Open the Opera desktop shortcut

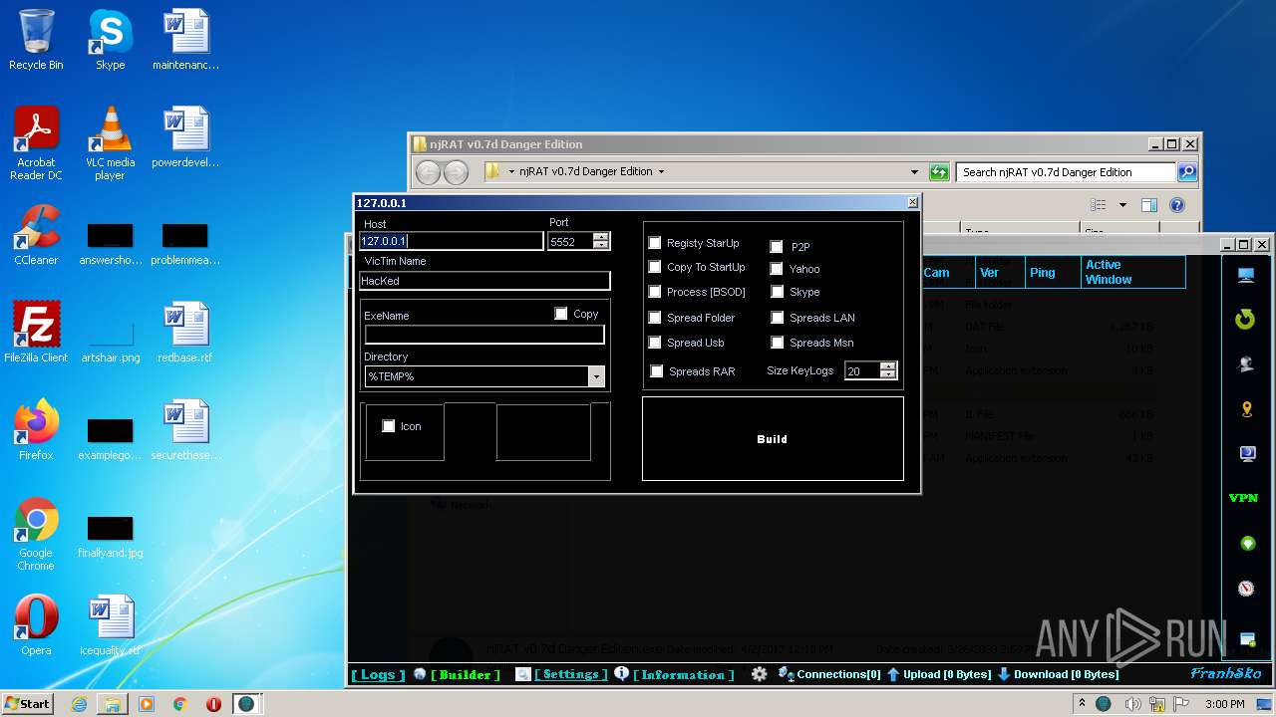tap(36, 625)
